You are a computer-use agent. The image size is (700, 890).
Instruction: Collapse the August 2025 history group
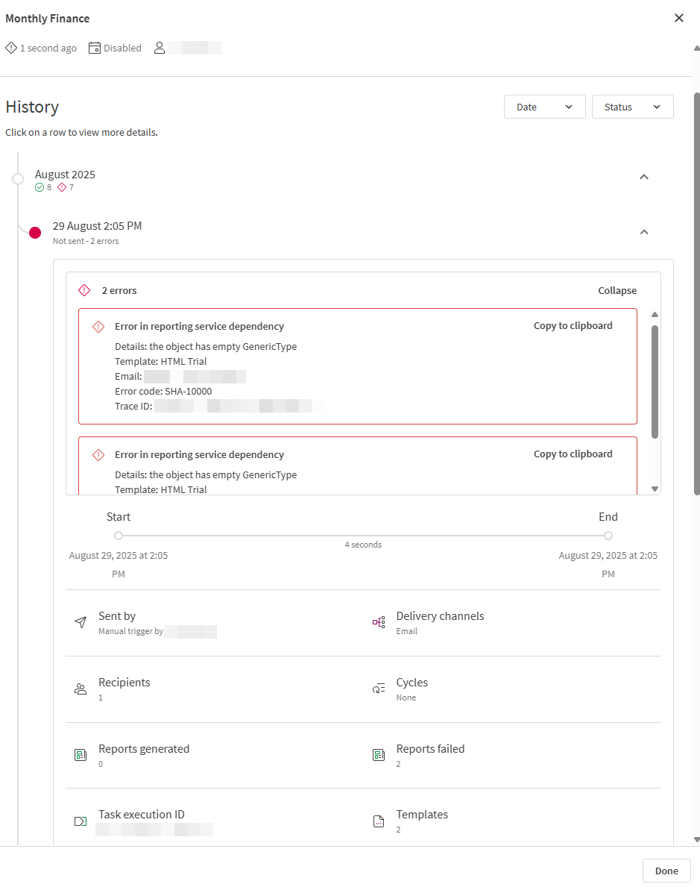pos(644,177)
